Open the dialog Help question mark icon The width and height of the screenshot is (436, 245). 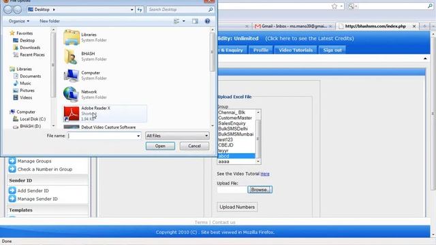207,21
